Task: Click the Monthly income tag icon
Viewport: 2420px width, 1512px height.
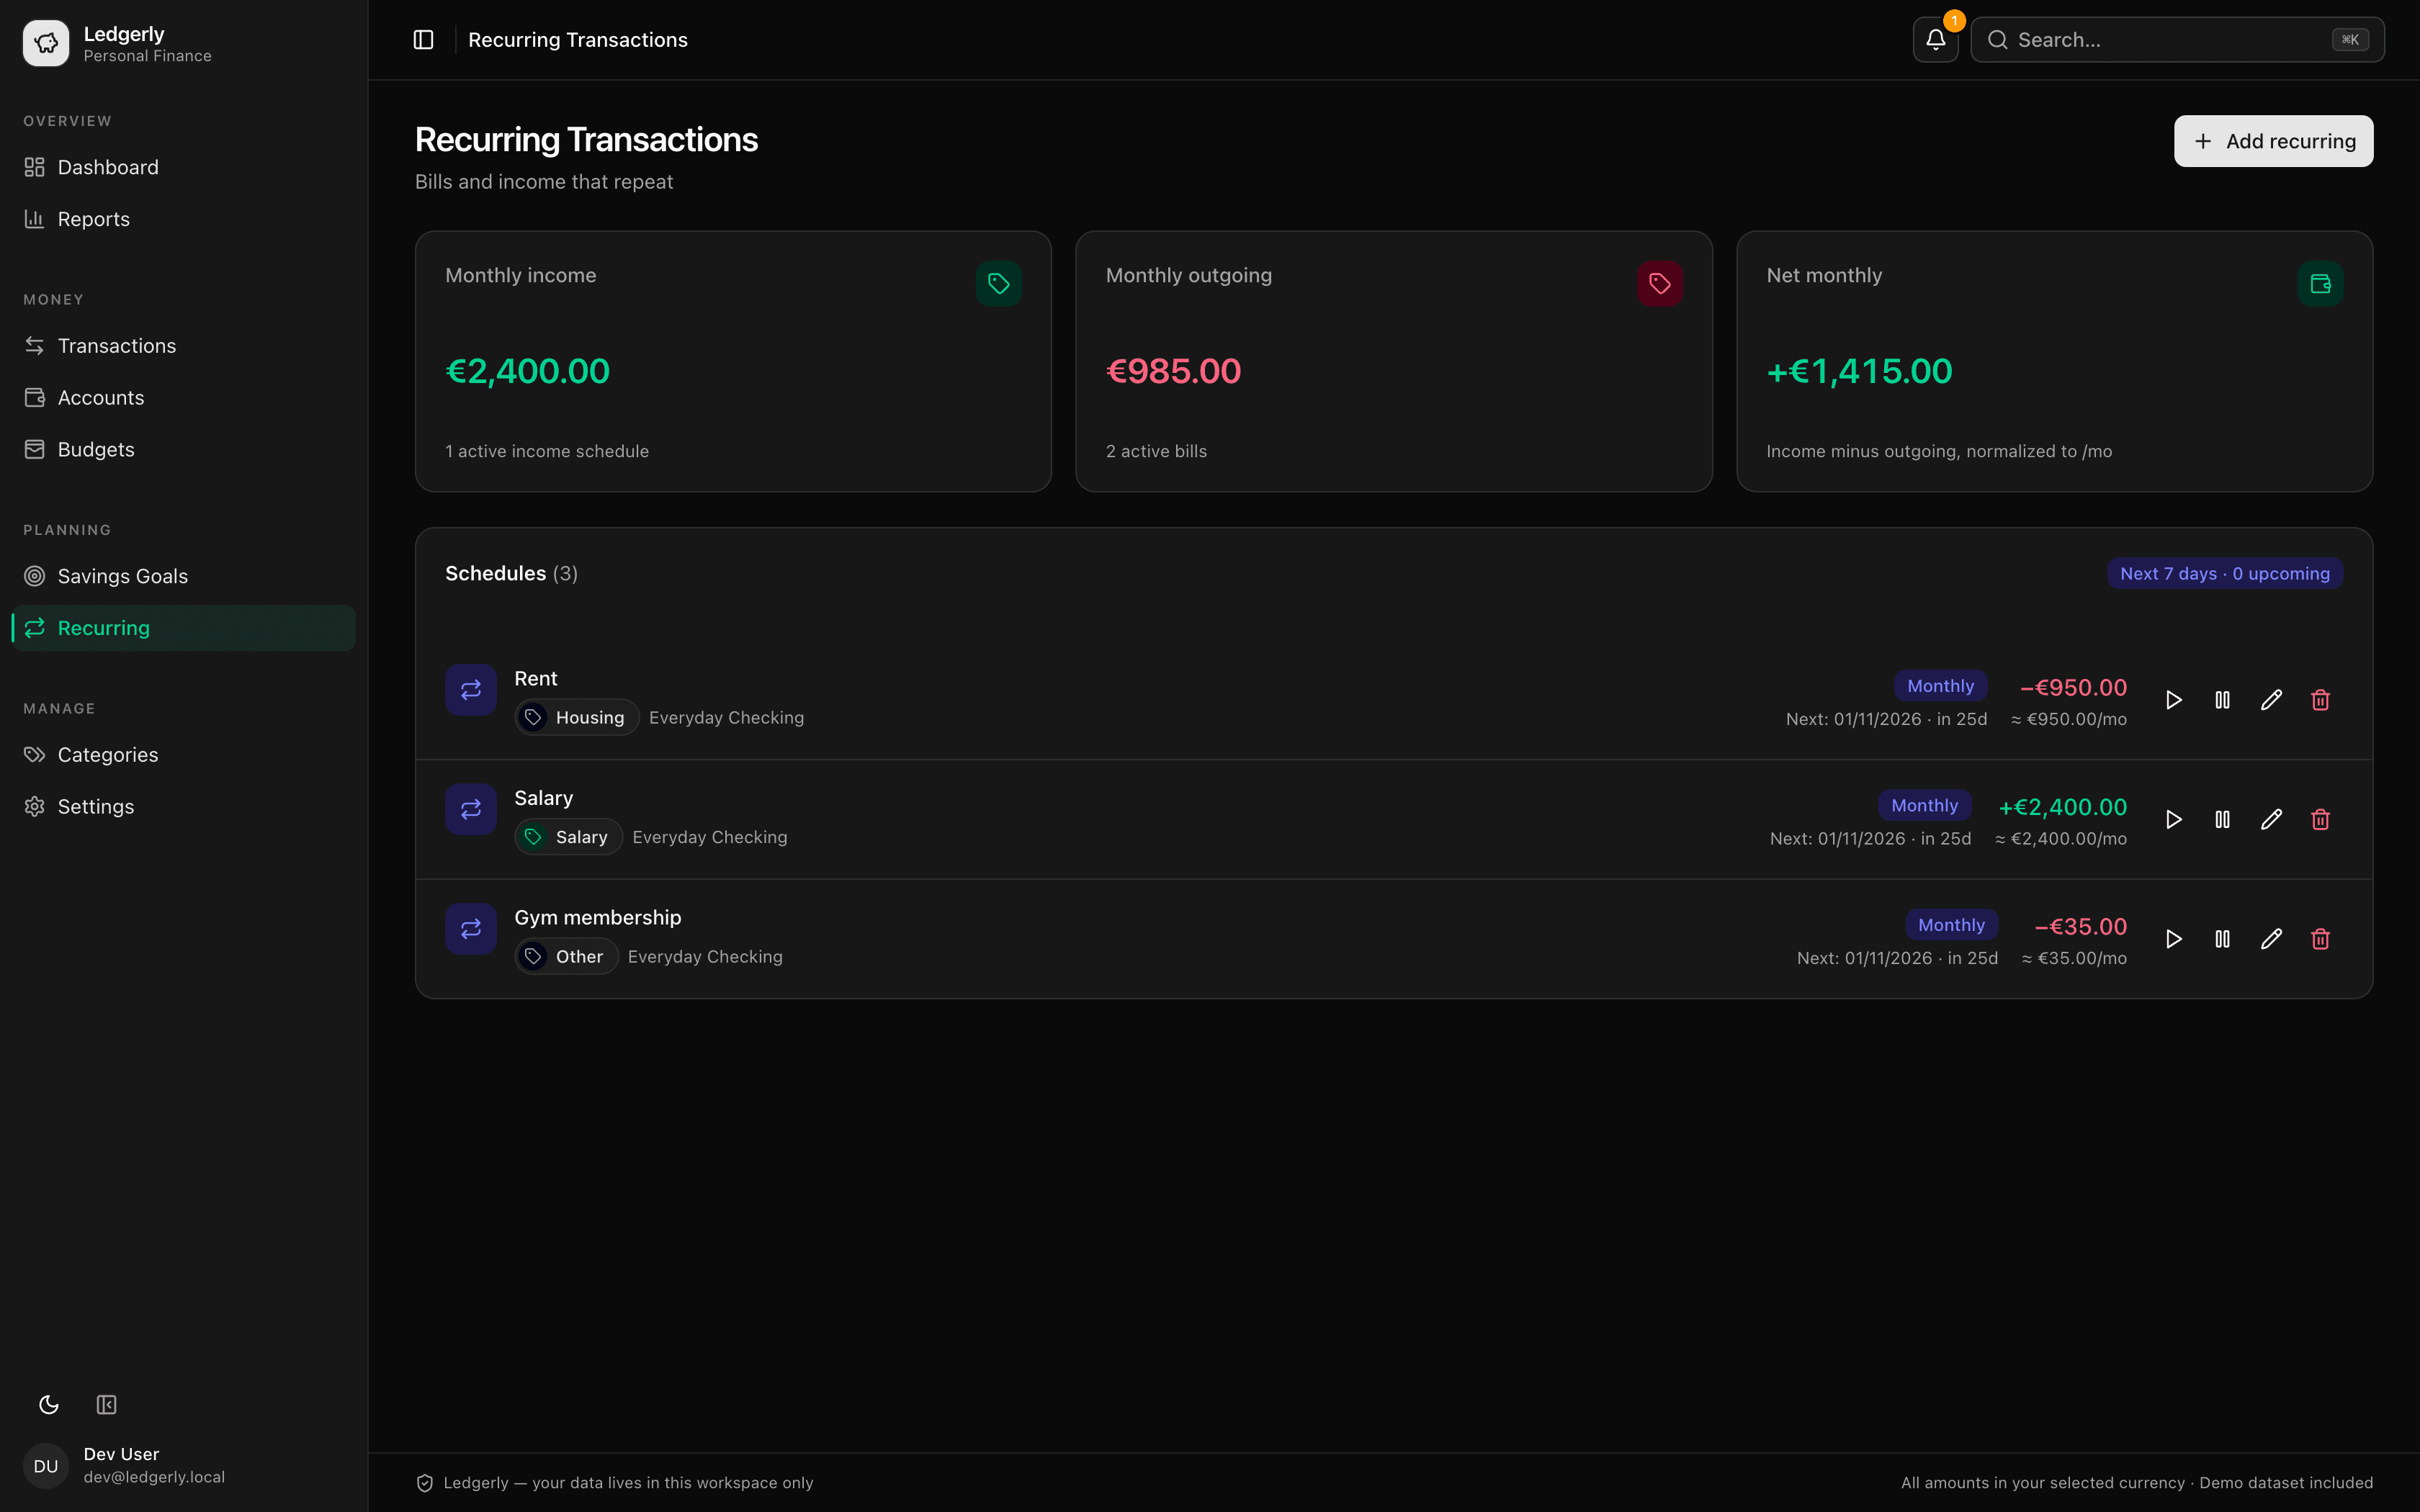Action: [x=998, y=284]
